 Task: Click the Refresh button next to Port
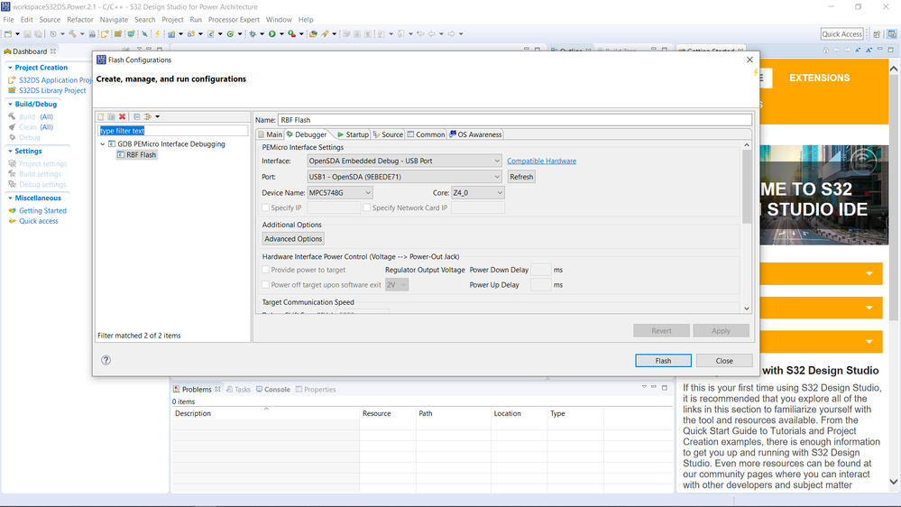[521, 177]
